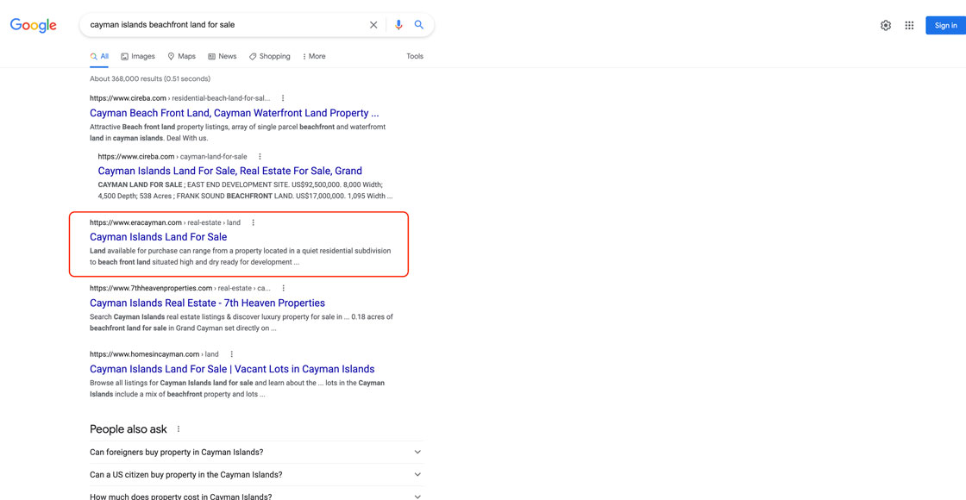Click the www.homesincayman.com URL breadcrumb

tap(154, 354)
